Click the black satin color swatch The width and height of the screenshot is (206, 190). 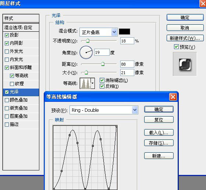pyautogui.click(x=124, y=32)
